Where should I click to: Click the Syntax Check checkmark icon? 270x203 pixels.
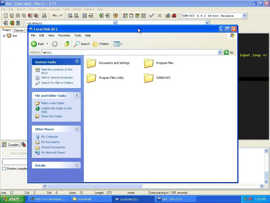coord(152,16)
